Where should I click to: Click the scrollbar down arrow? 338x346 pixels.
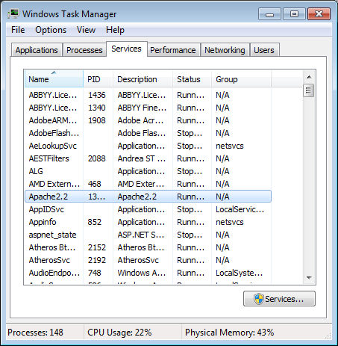(x=309, y=277)
